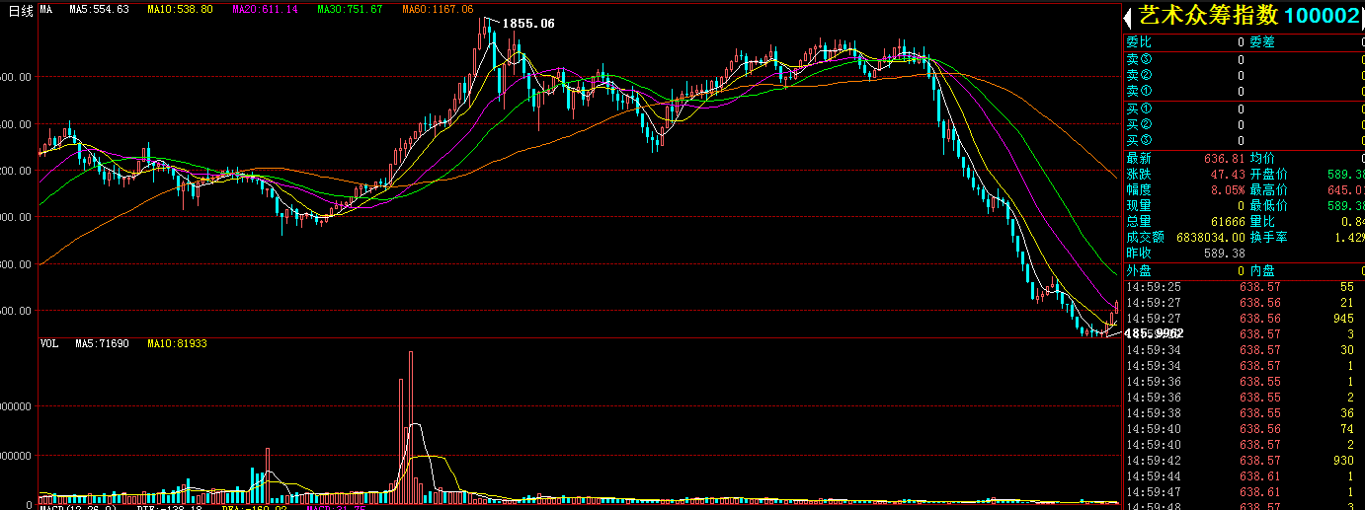The height and width of the screenshot is (510, 1365).
Task: Click the MA5:554.63 legend value
Action: [102, 9]
